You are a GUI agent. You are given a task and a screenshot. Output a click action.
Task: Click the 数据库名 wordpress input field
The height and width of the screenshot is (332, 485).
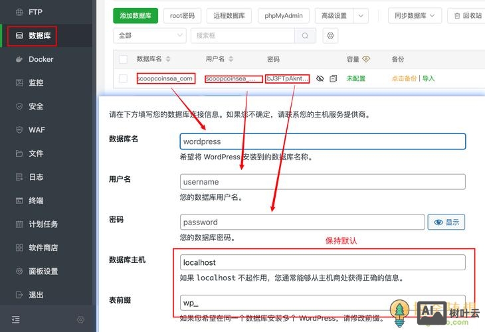pyautogui.click(x=323, y=141)
